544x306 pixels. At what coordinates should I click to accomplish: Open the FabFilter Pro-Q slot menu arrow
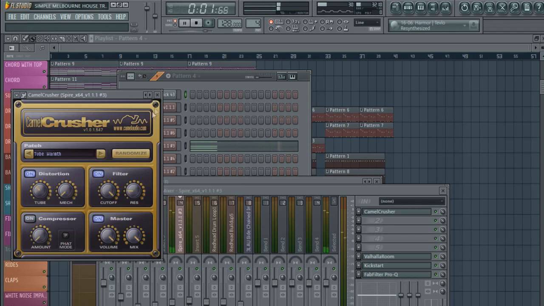(x=359, y=275)
